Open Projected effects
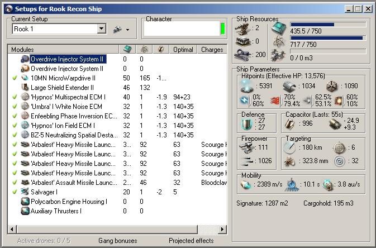Viewport: 376px width, 248px height. pos(191,241)
